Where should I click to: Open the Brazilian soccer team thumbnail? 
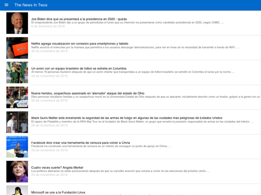click(x=17, y=73)
